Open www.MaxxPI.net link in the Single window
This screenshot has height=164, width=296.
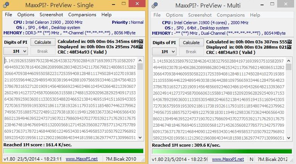pos(82,159)
